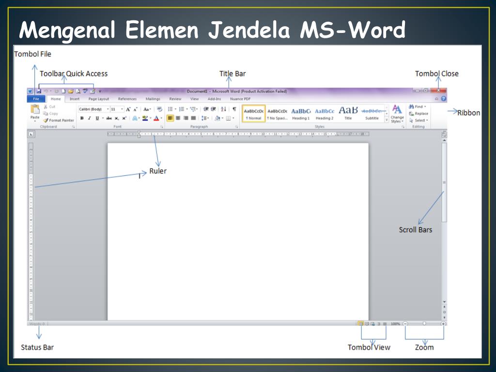Click Center alignment icon
The image size is (496, 372).
(x=178, y=118)
